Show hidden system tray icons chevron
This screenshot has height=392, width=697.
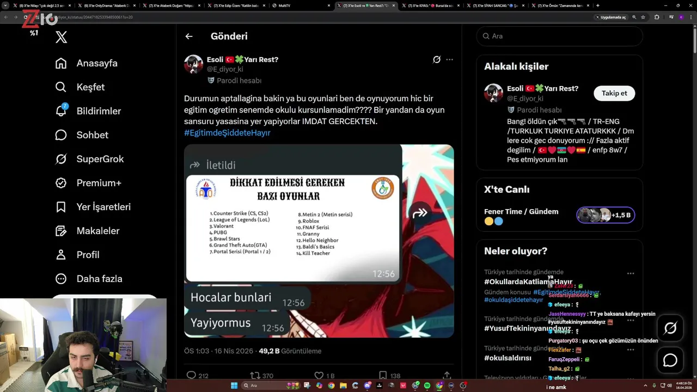point(645,385)
